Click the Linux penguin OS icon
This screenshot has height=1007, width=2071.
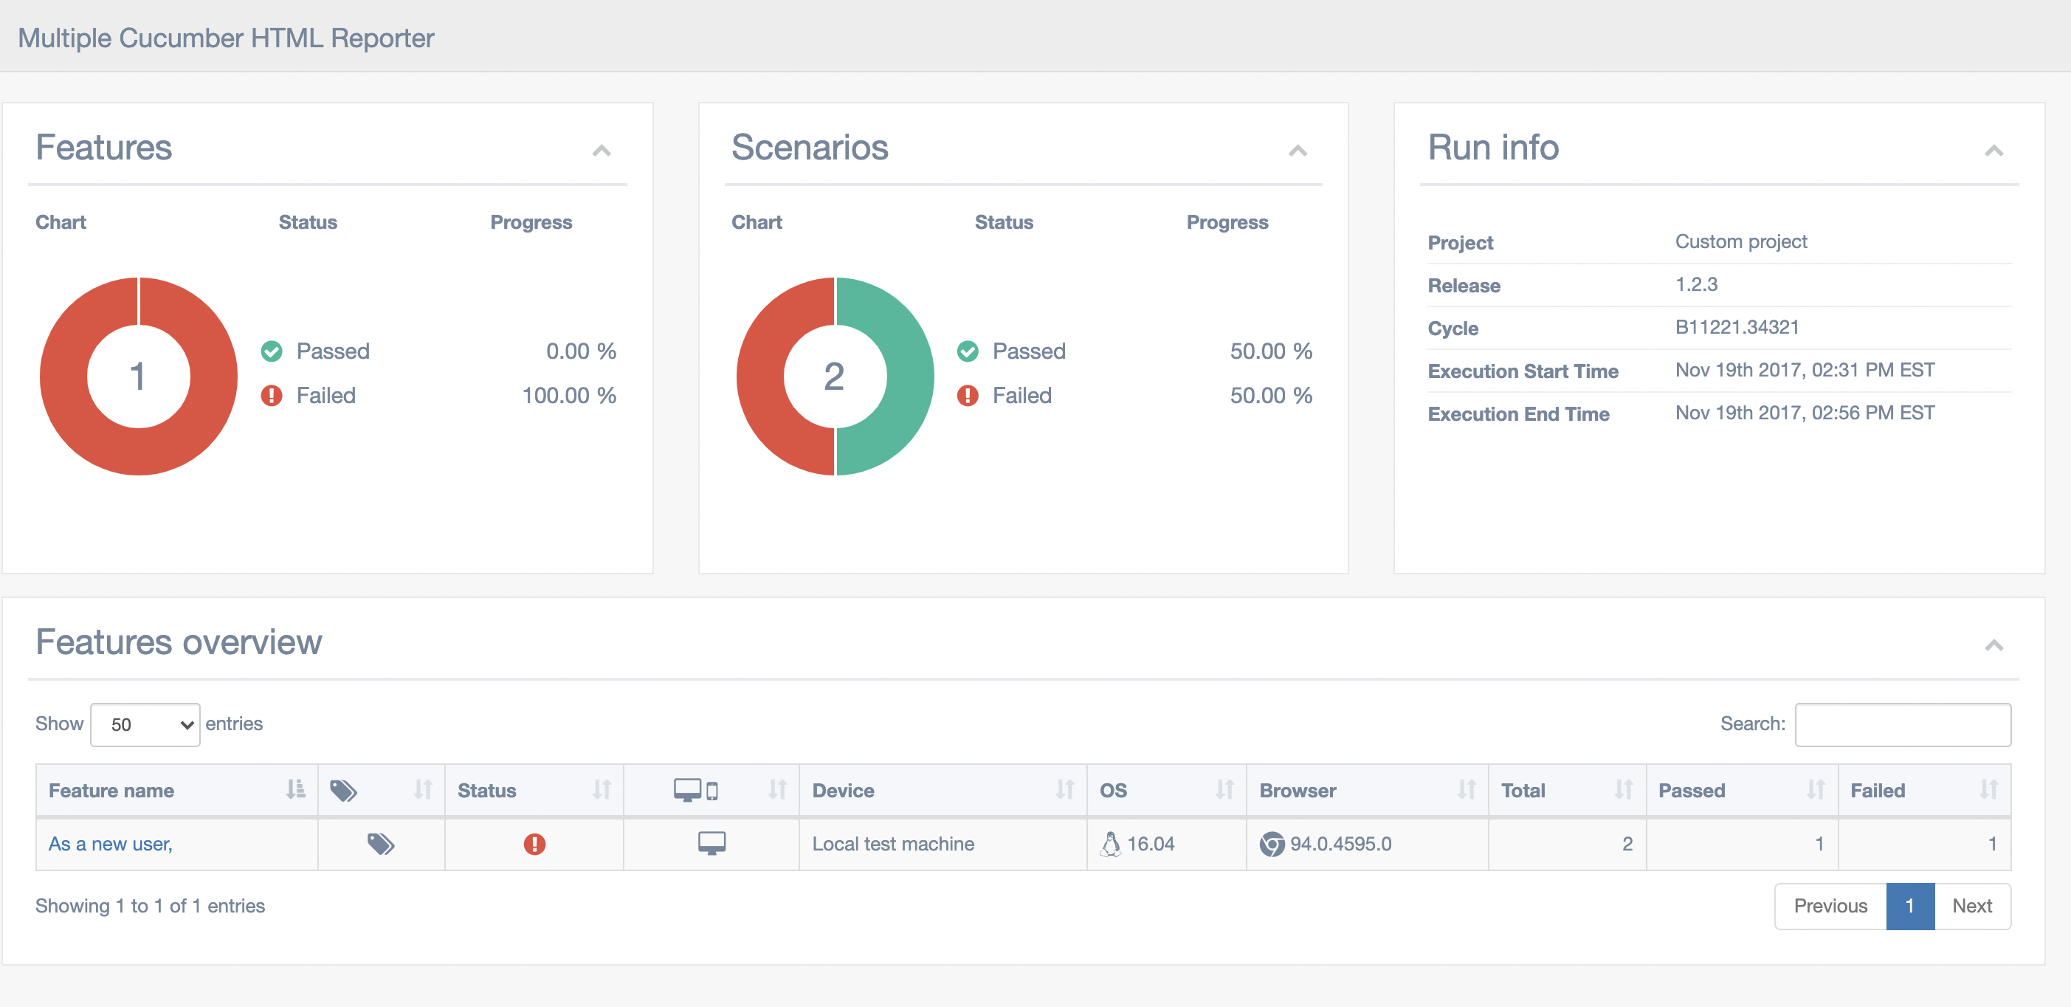click(x=1110, y=844)
